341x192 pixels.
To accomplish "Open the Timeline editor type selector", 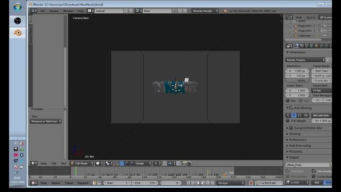I will 34,183.
